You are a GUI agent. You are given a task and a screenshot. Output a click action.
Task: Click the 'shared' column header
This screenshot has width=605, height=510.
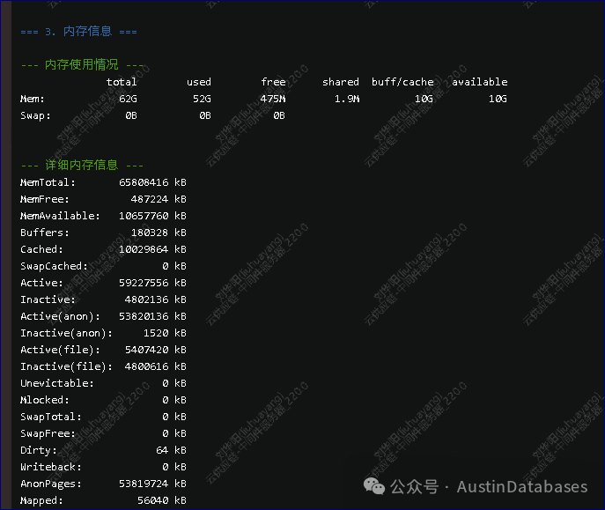coord(341,82)
